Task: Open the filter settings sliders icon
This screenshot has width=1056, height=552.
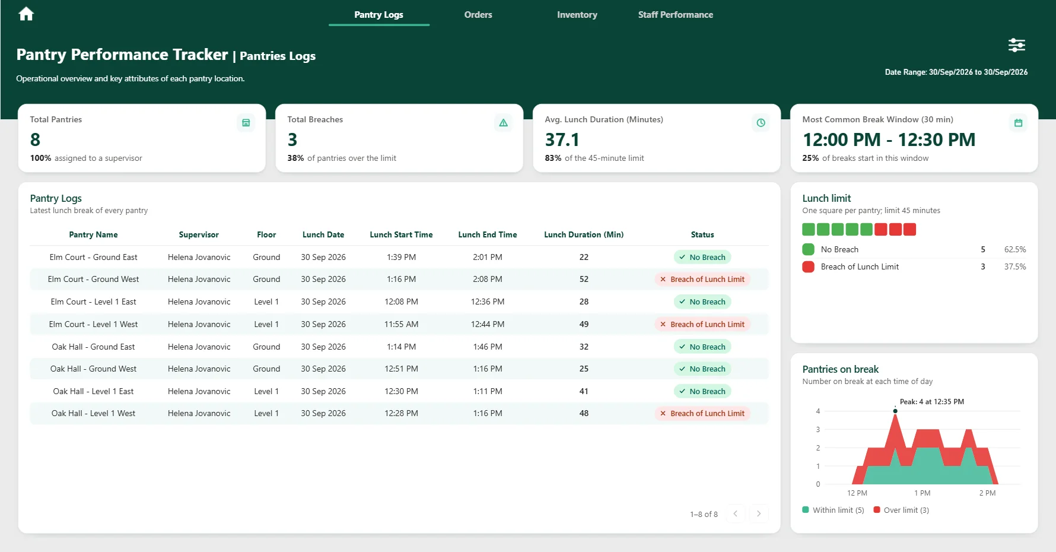Action: (x=1016, y=45)
